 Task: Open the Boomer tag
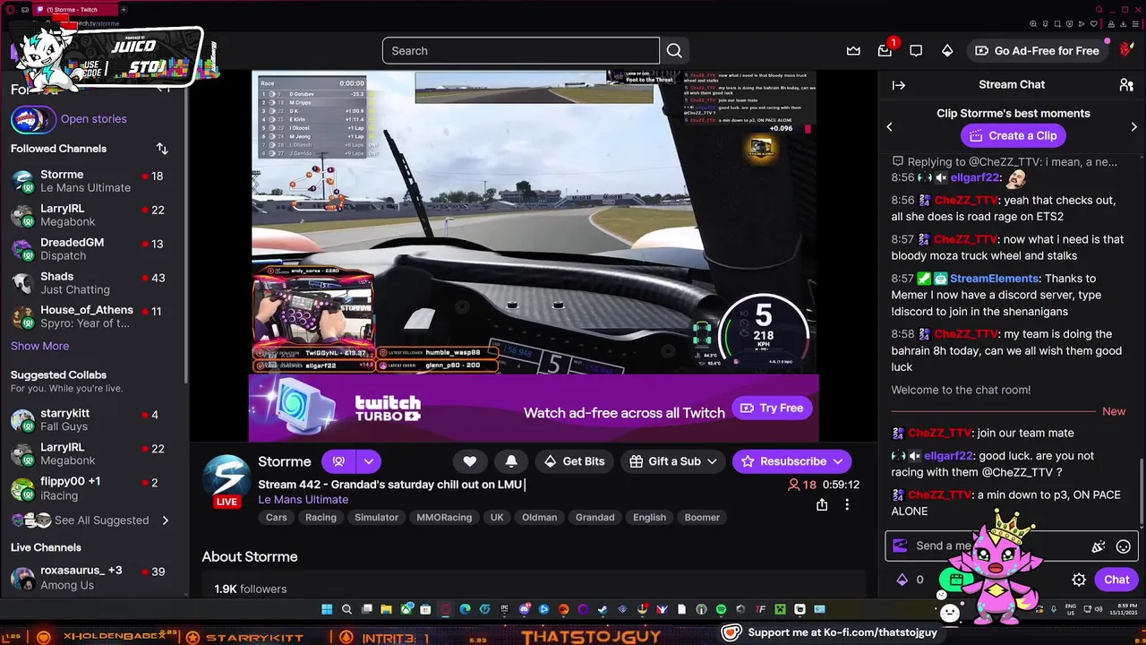point(702,518)
